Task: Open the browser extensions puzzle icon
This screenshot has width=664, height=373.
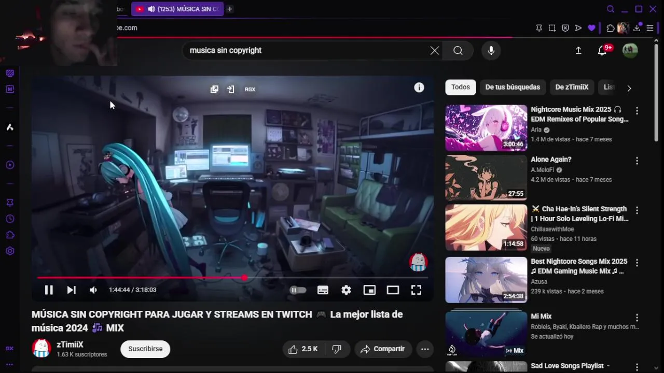Action: (x=611, y=28)
